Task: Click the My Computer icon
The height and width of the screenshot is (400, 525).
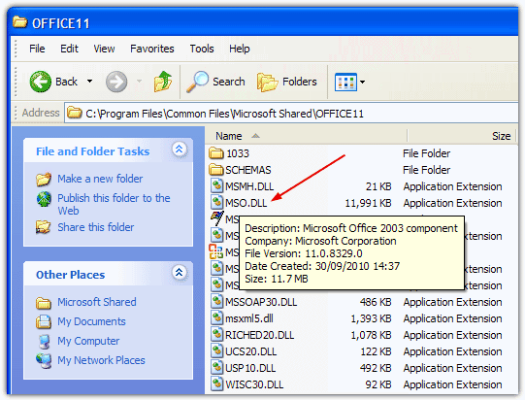Action: coord(45,342)
